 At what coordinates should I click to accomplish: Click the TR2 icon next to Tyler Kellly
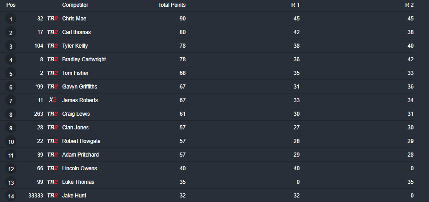(52, 46)
